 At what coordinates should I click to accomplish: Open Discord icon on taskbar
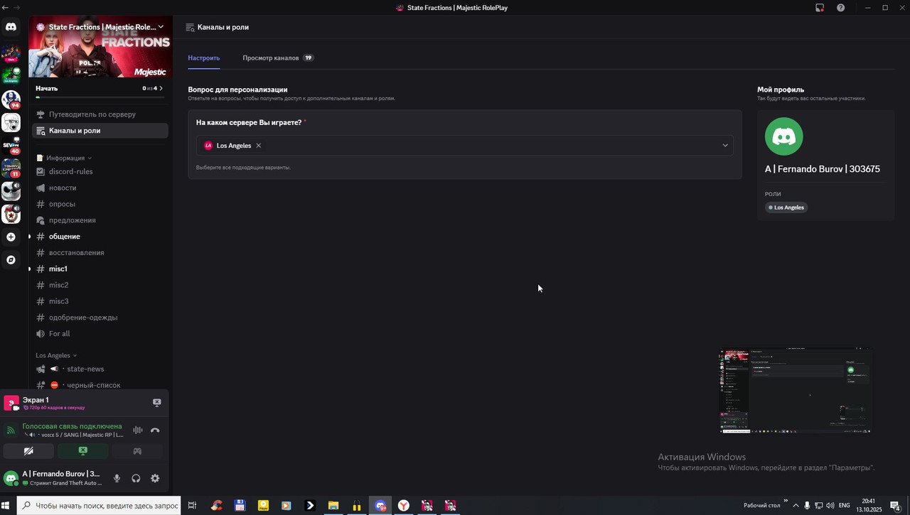pyautogui.click(x=380, y=506)
